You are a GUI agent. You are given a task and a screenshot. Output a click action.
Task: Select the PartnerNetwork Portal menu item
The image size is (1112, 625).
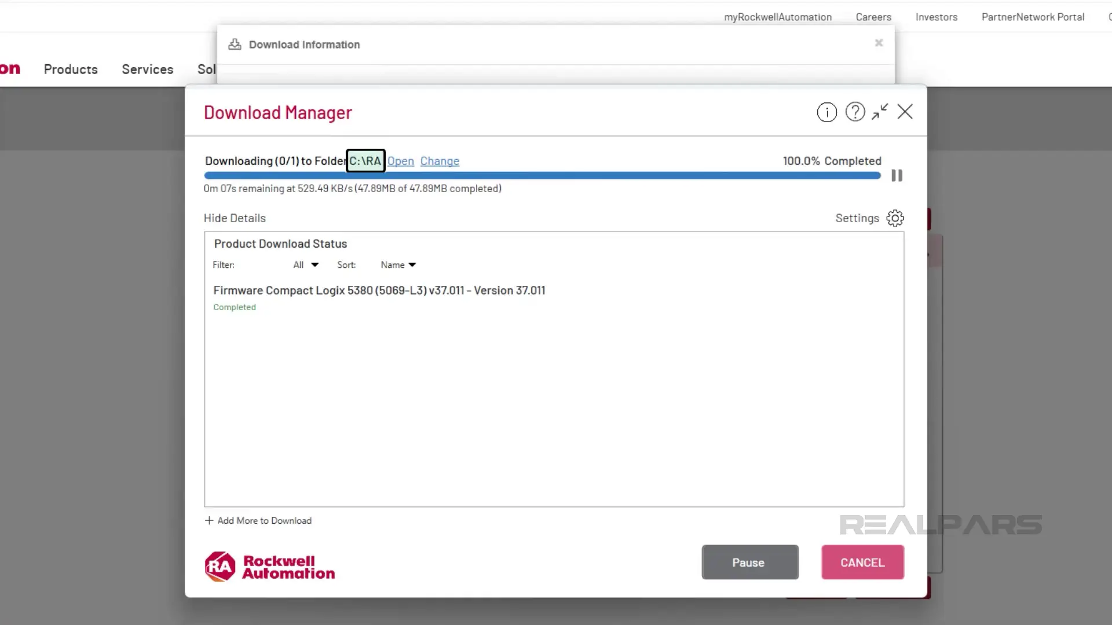[x=1033, y=17]
